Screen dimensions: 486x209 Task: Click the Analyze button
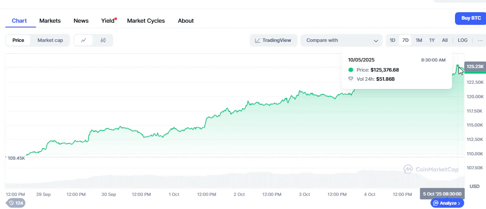coord(447,203)
